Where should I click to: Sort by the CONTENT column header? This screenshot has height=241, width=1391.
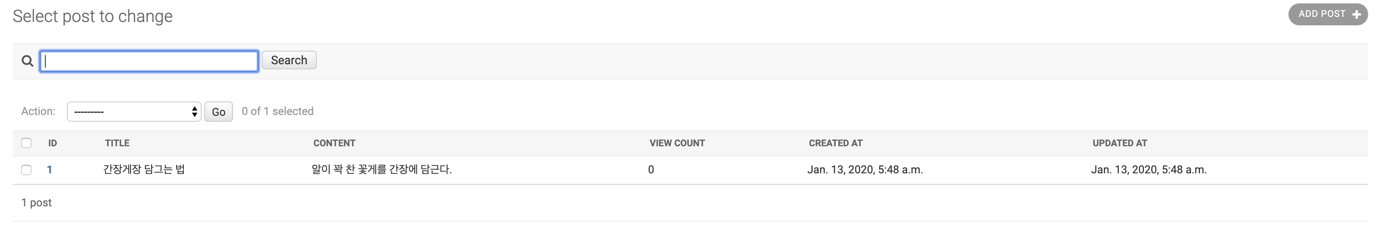tap(334, 143)
